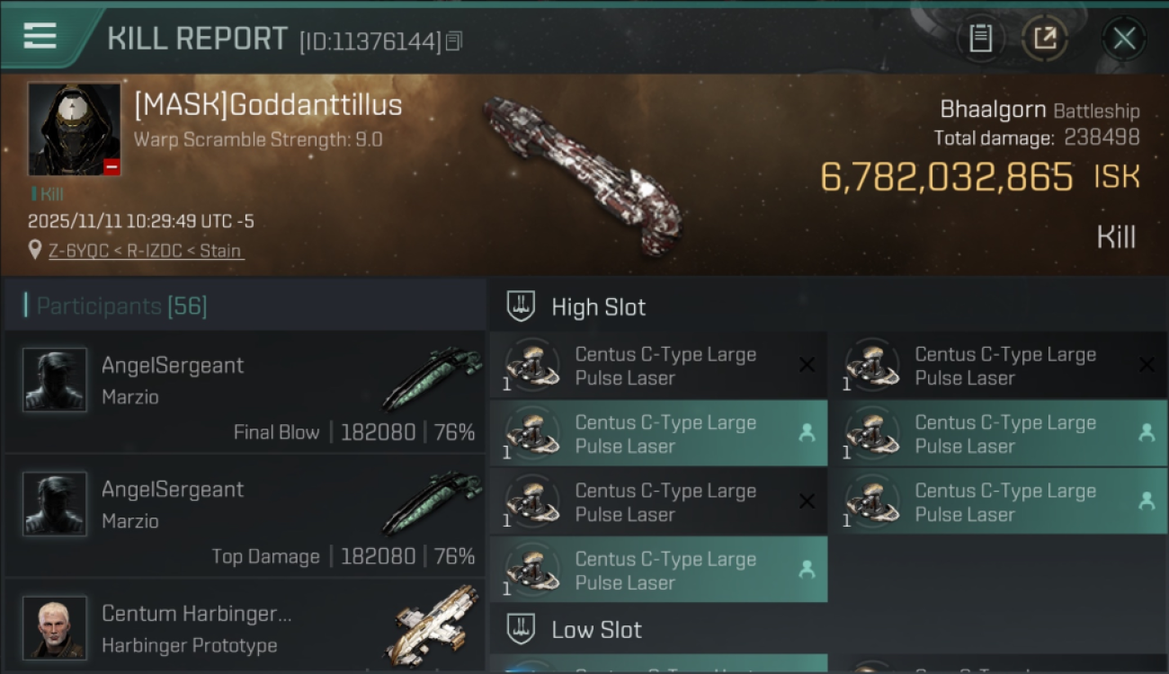Click the High Slot shield icon
This screenshot has height=674, width=1169.
522,306
